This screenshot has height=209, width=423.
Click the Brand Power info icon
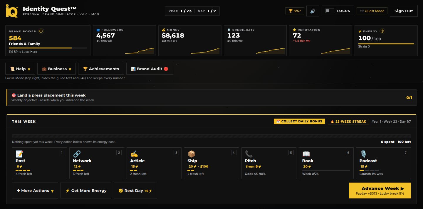[41, 31]
